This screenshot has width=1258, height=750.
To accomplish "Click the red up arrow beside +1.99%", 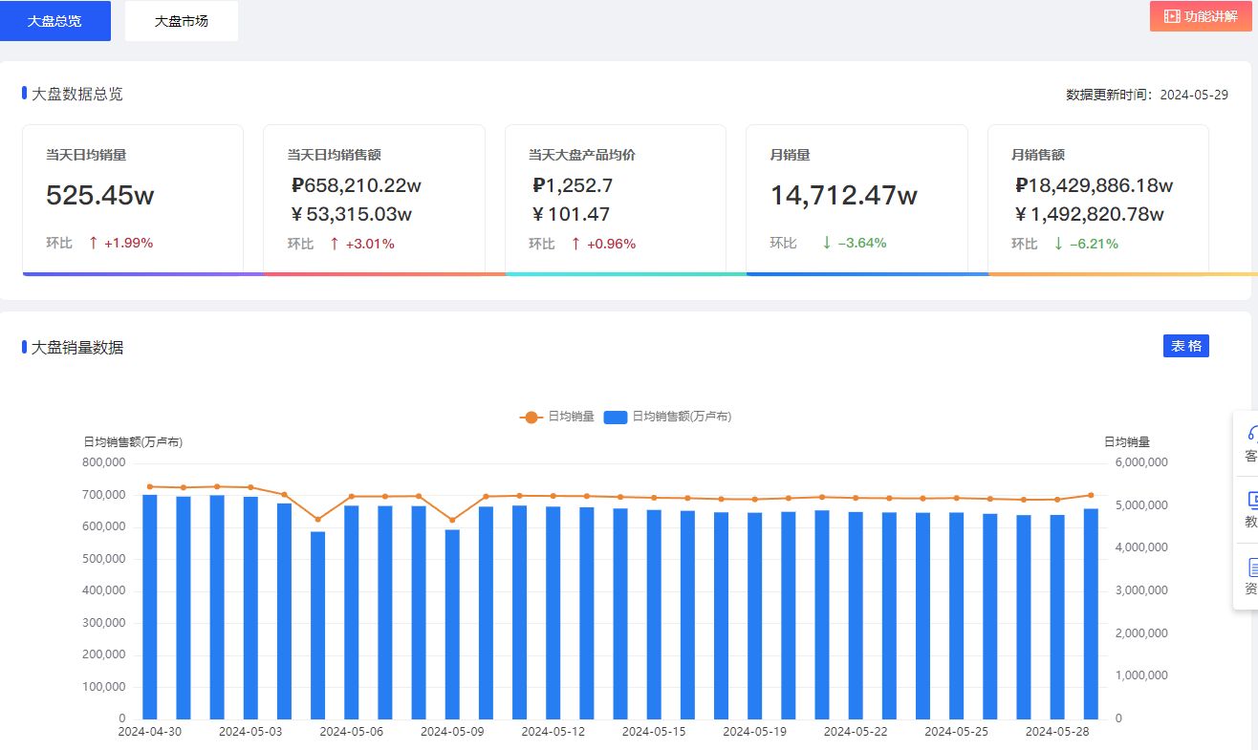I will [x=93, y=243].
